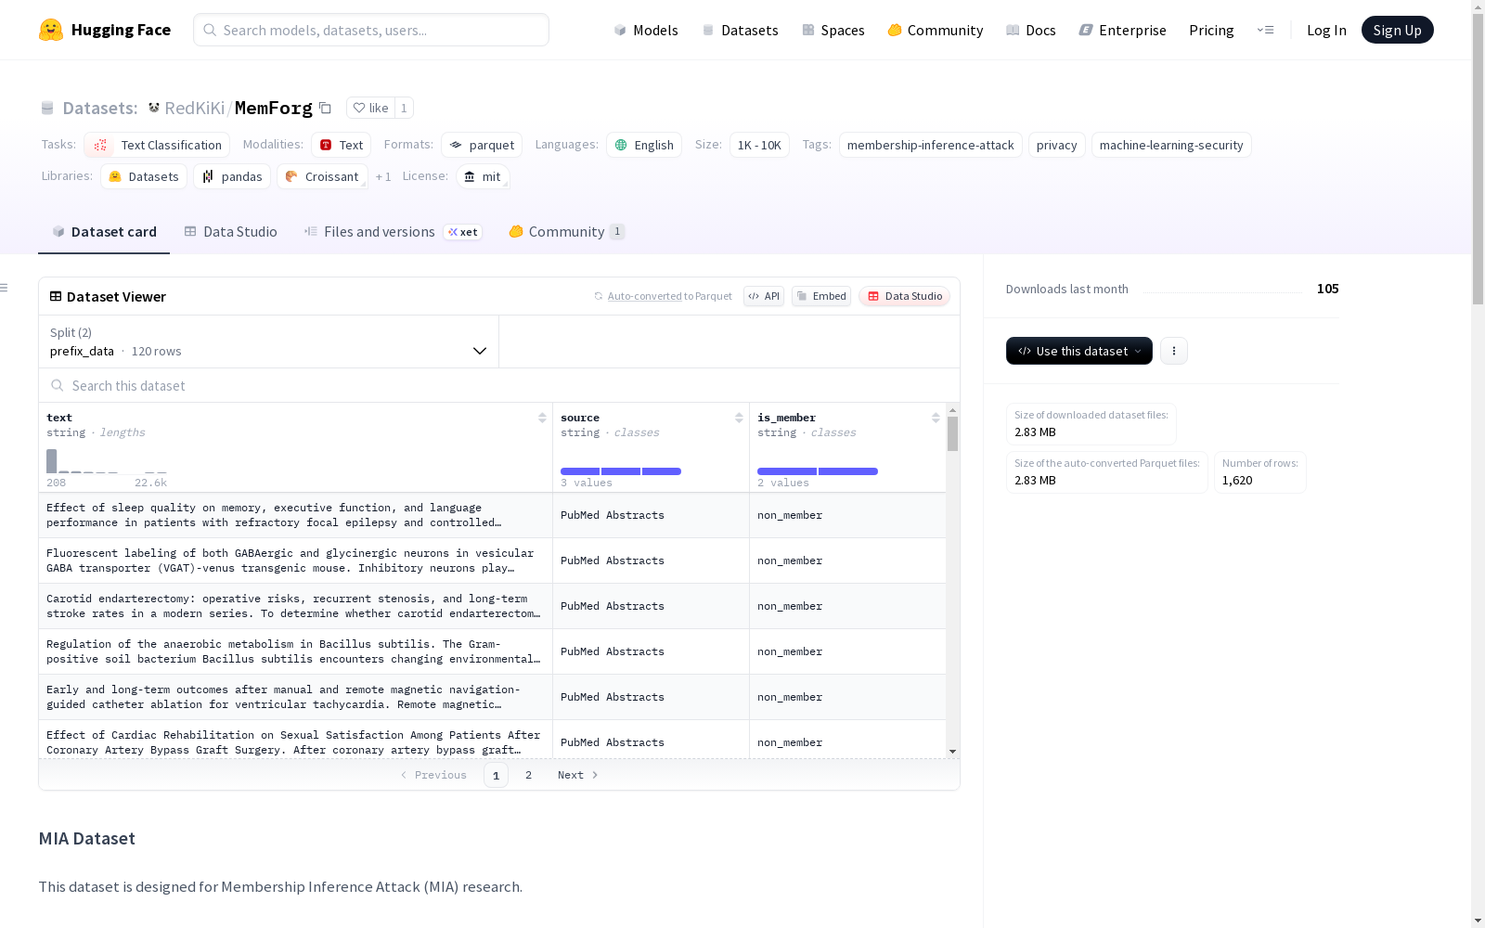Open Spaces in top navigation
This screenshot has width=1485, height=928.
pyautogui.click(x=833, y=30)
